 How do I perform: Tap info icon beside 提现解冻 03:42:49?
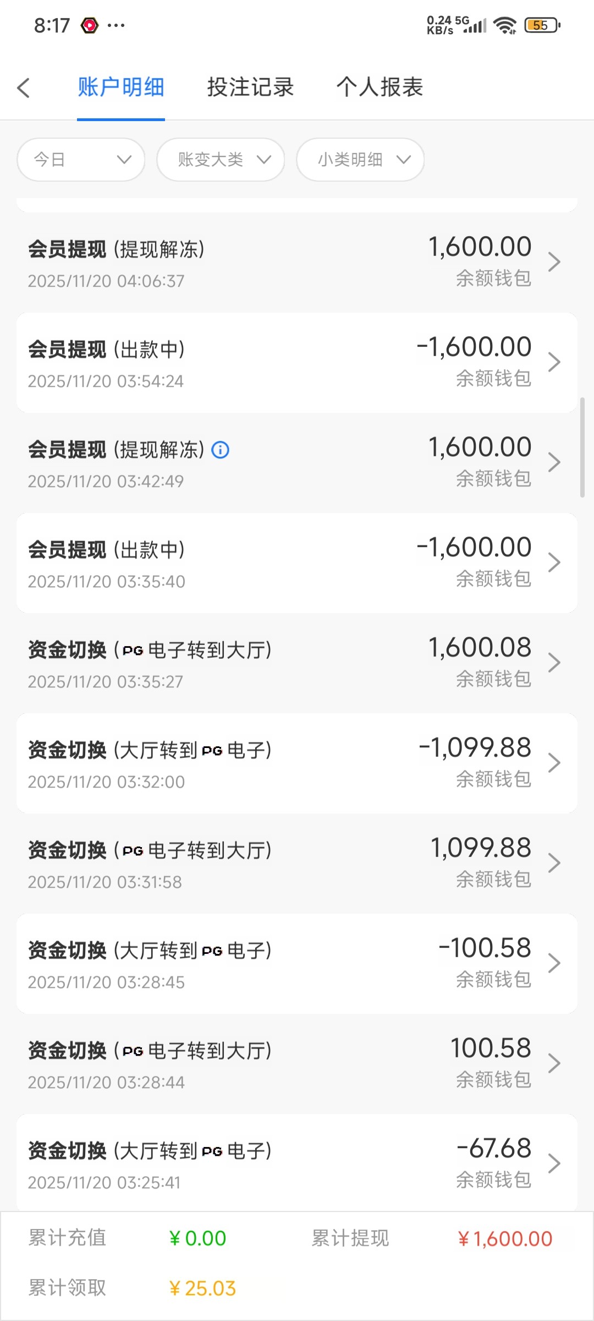[x=221, y=450]
